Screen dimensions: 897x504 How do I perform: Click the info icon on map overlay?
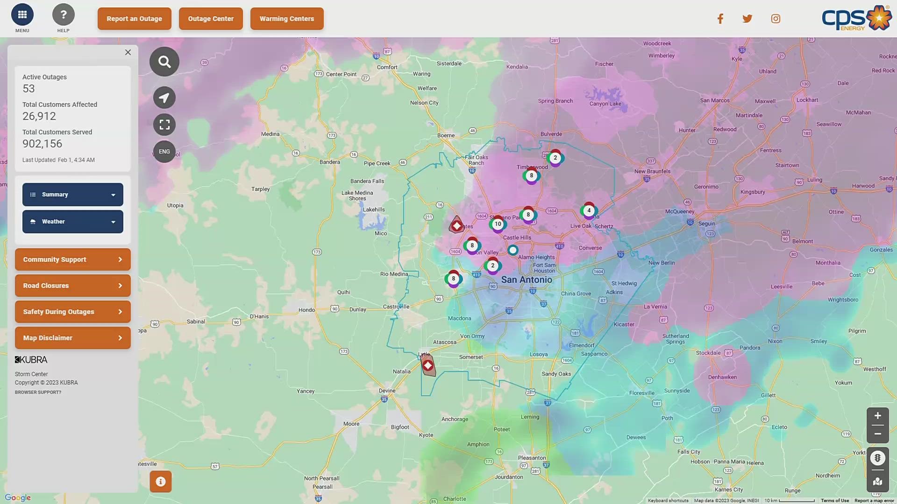pos(160,481)
